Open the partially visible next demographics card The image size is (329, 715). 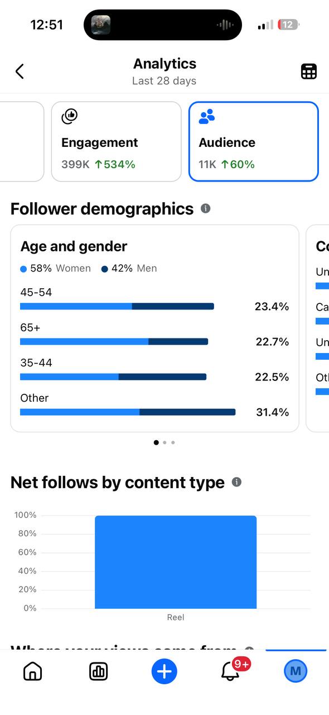pyautogui.click(x=318, y=328)
